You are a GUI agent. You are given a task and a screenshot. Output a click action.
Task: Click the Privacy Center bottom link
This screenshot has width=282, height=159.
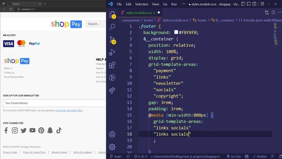10,152
